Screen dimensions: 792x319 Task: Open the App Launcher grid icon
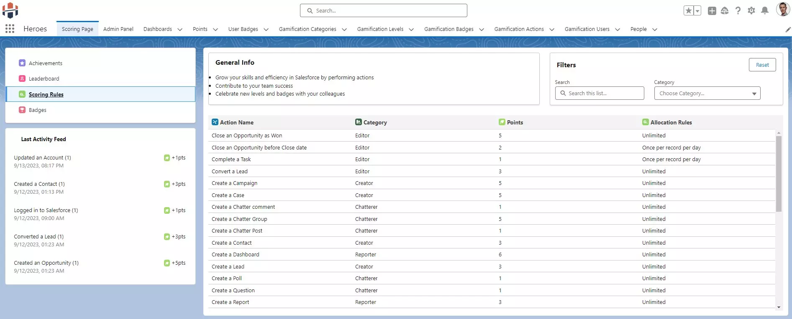pos(10,29)
